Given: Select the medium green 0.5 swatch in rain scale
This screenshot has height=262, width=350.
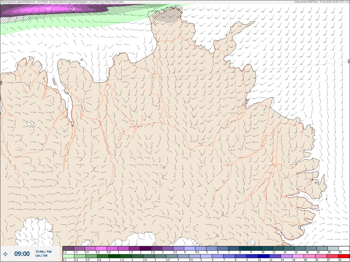Looking at the screenshot, I should pos(91,256).
